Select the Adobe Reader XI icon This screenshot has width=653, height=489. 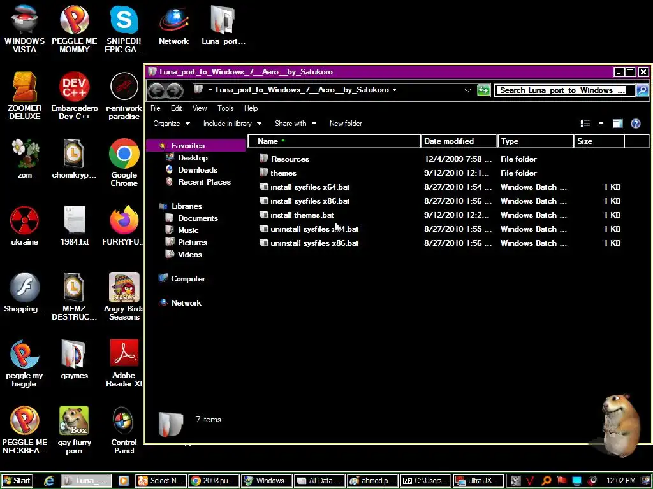(x=124, y=364)
